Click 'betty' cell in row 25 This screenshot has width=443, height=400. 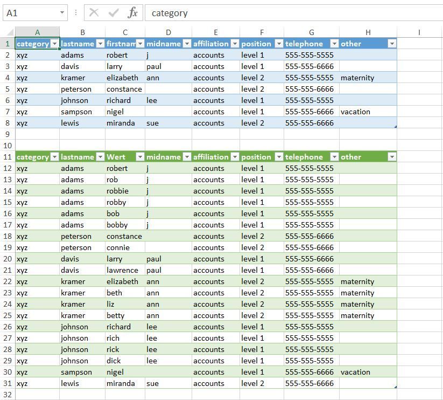click(x=125, y=315)
